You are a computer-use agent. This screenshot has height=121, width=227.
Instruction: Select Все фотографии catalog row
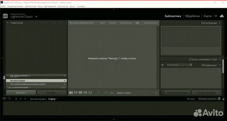[36, 81]
